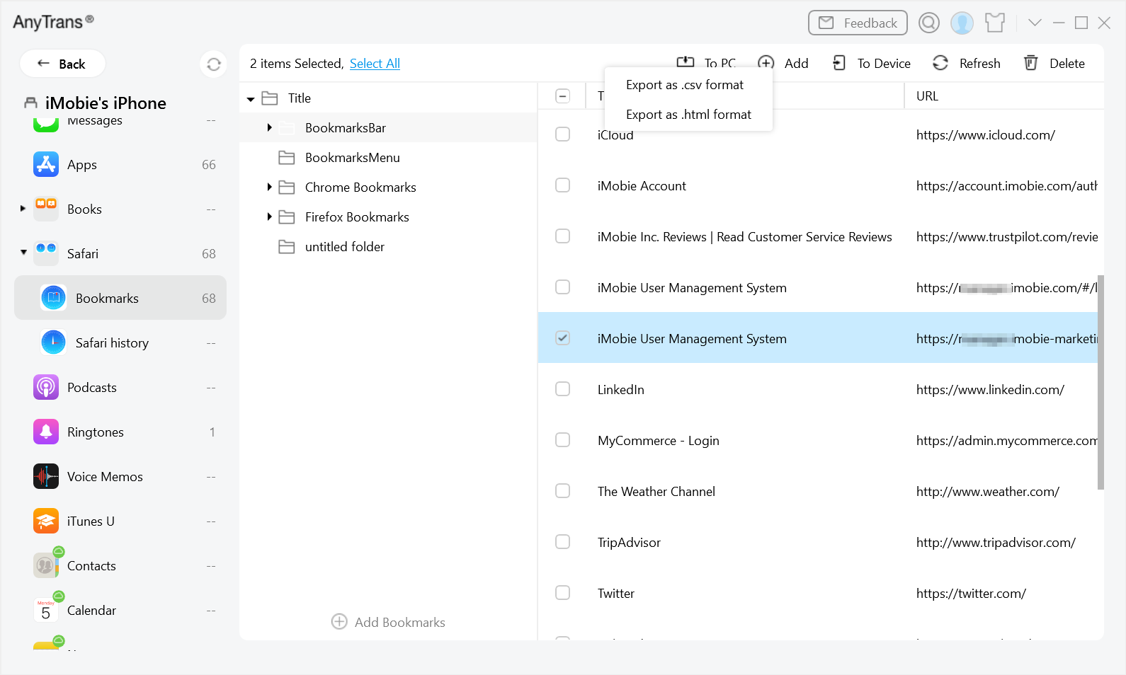This screenshot has height=675, width=1126.
Task: Click the shirt skin theme icon
Action: click(x=995, y=23)
